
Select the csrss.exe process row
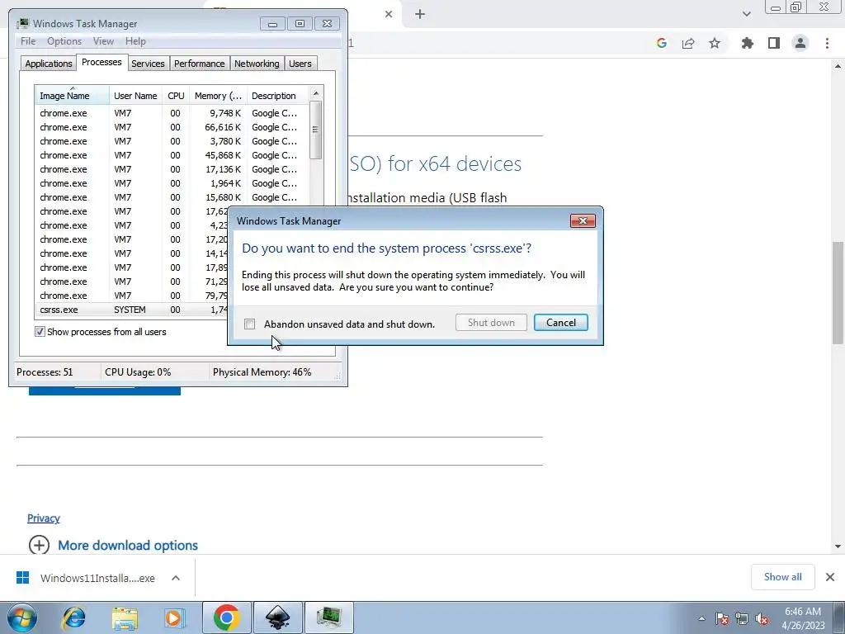click(x=132, y=310)
